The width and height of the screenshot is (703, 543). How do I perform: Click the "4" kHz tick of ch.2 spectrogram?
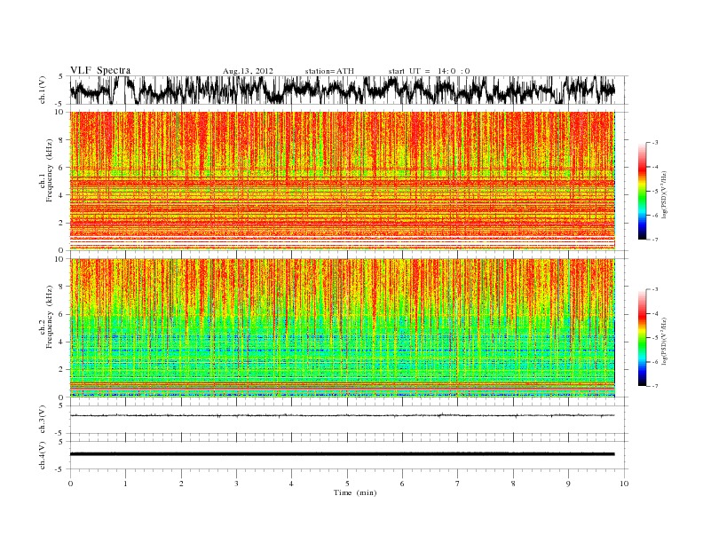(62, 342)
